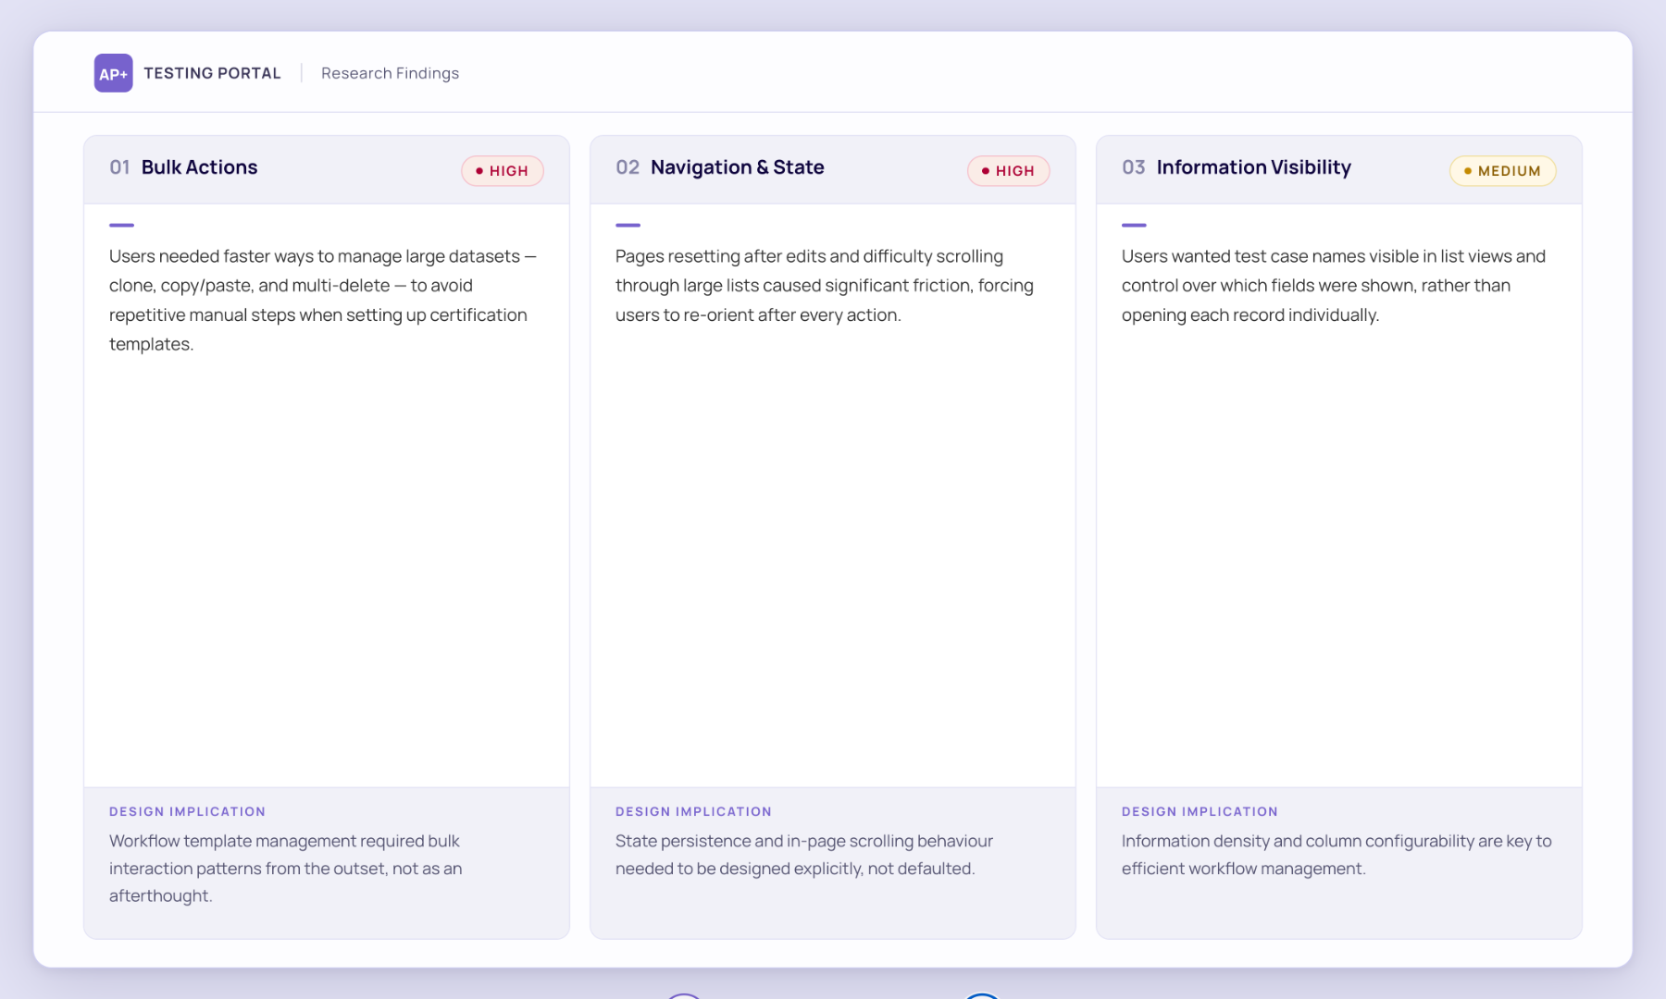
Task: Select the paragraph starting 'Users wanted test case names'
Action: 1334,285
